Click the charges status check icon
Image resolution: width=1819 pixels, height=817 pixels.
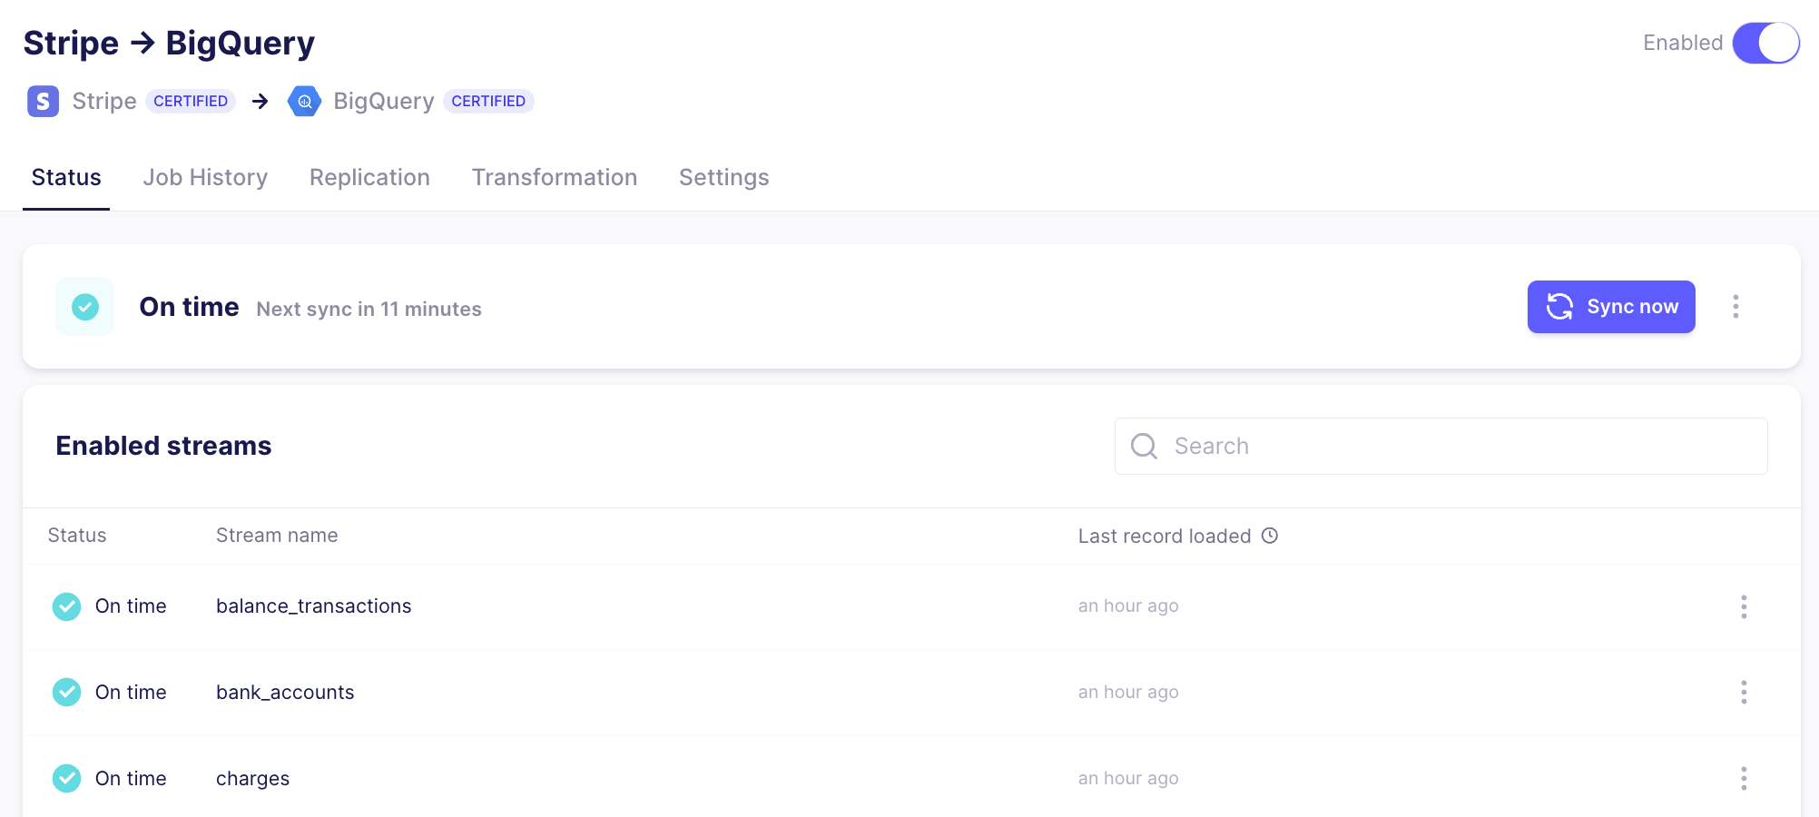(66, 779)
